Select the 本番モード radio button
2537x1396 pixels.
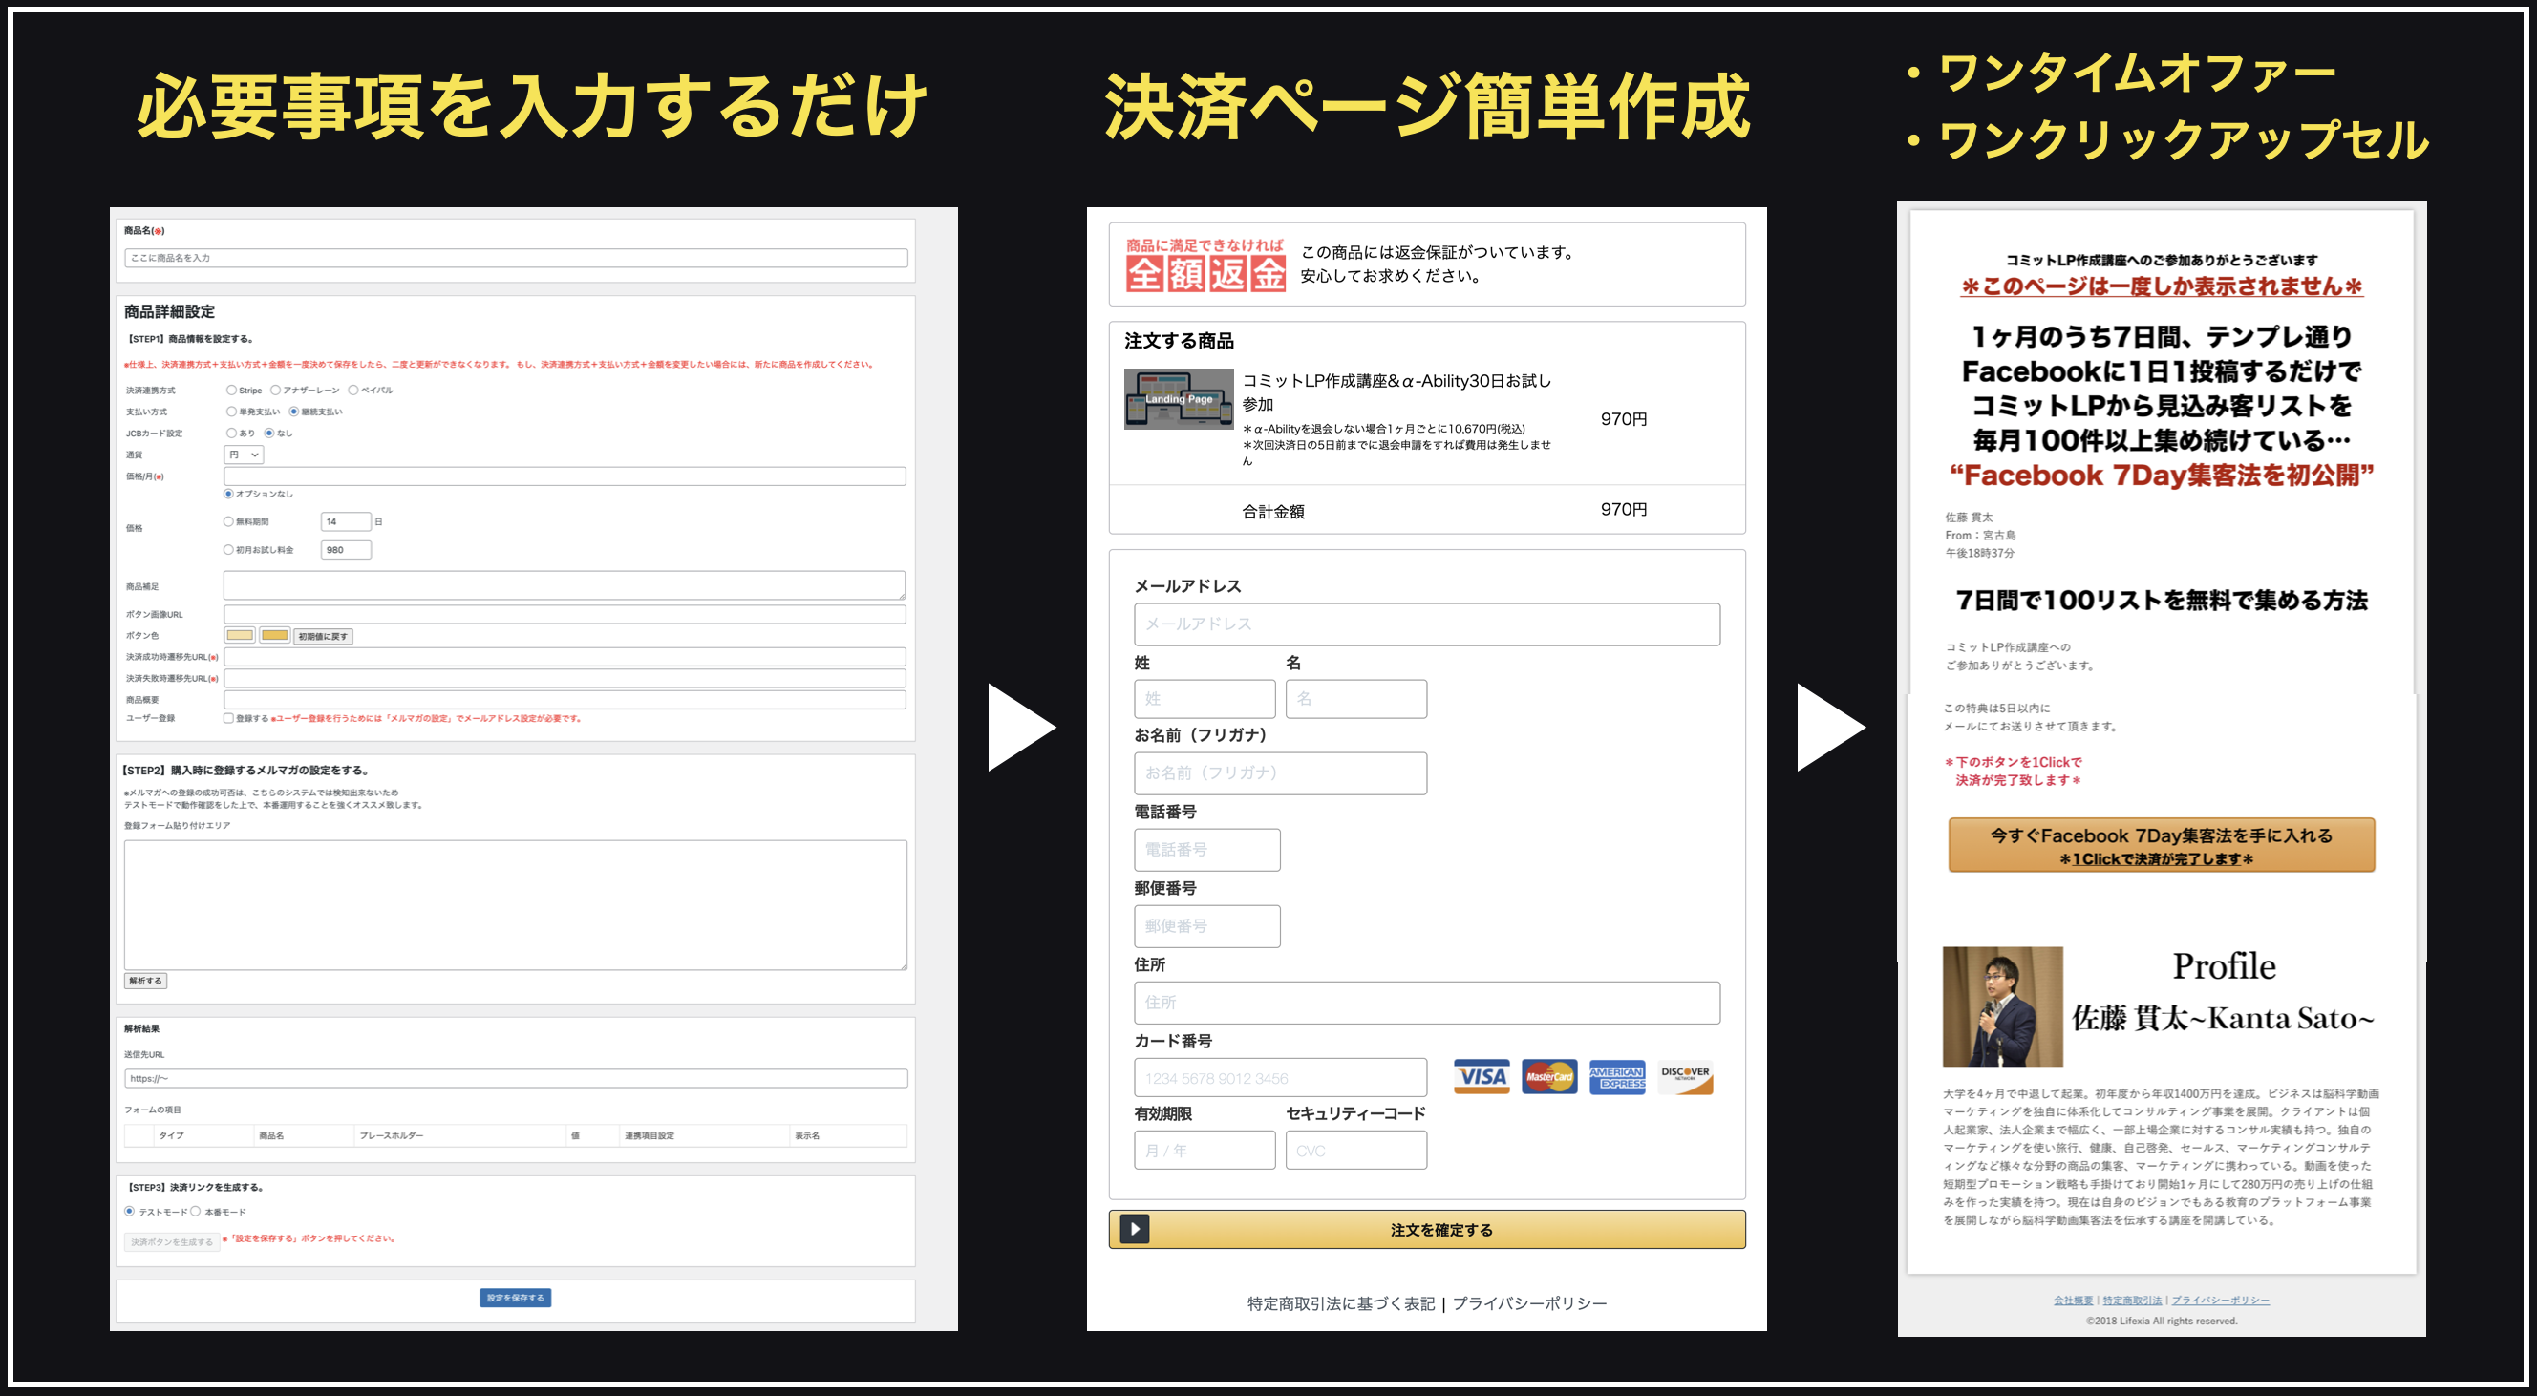coord(195,1211)
